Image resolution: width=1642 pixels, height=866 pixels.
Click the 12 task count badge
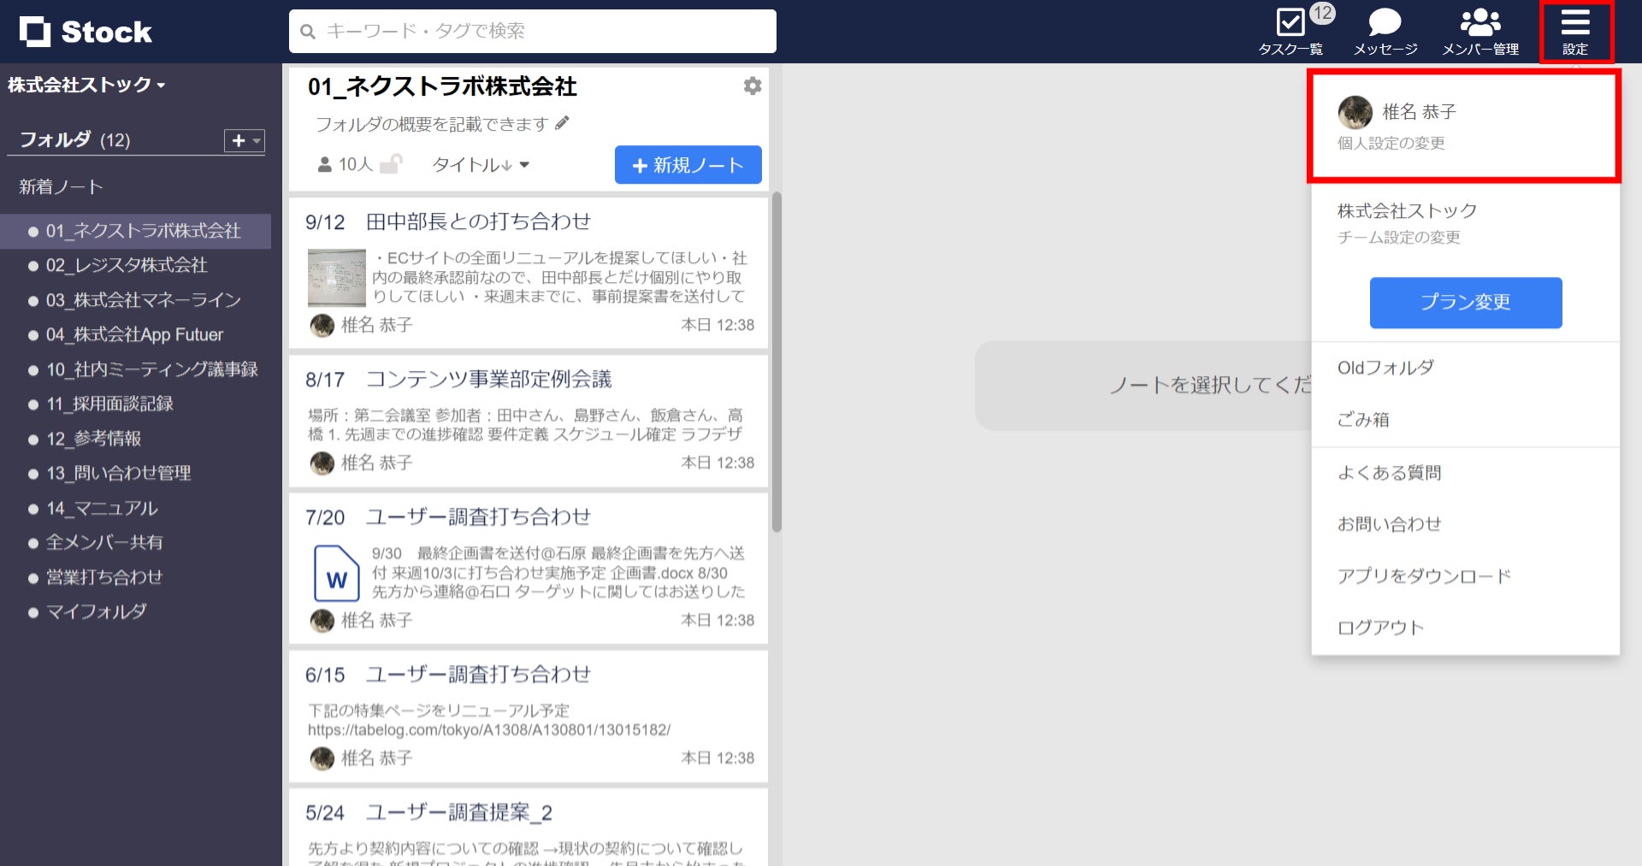point(1322,13)
